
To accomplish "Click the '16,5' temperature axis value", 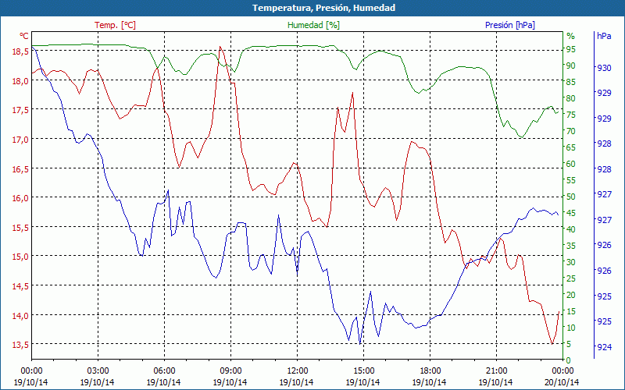I will pyautogui.click(x=20, y=168).
